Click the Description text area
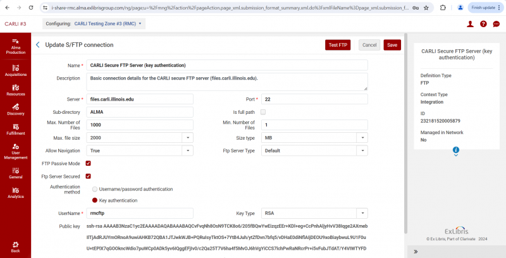The height and width of the screenshot is (258, 506). click(x=227, y=82)
